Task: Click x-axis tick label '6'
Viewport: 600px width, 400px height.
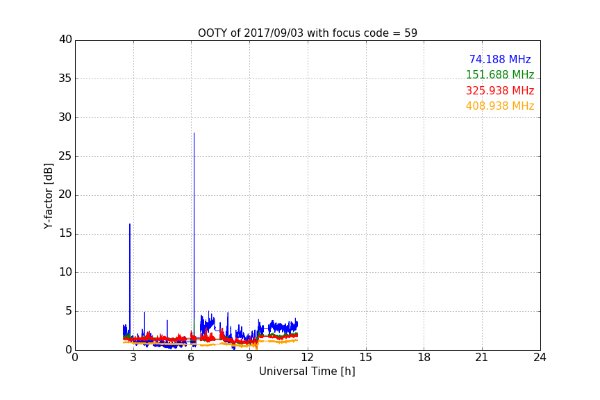Action: (x=192, y=358)
